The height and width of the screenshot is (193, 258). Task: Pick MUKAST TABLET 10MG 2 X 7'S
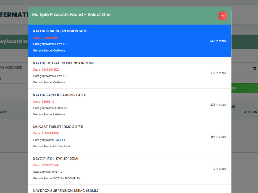[x=130, y=136]
